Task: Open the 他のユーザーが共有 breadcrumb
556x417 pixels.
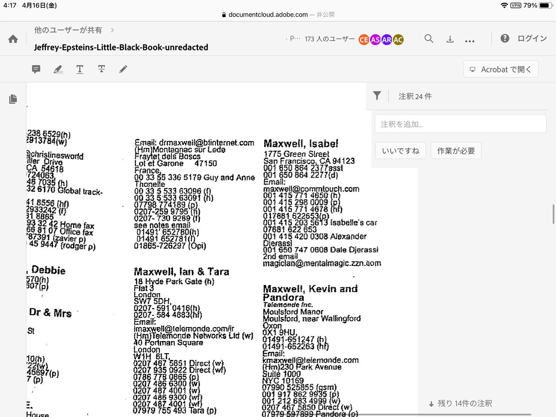Action: [x=68, y=30]
